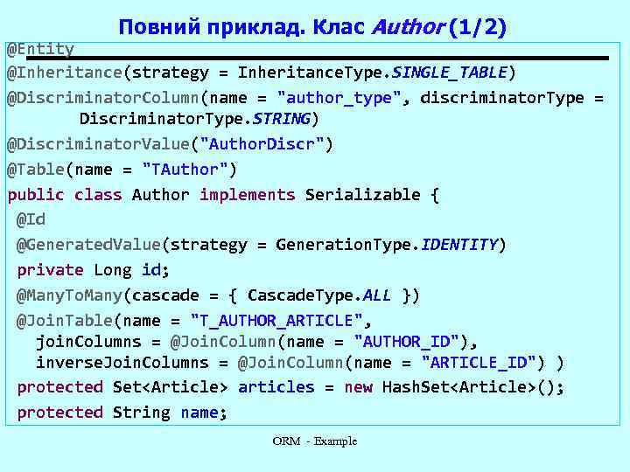The height and width of the screenshot is (472, 630).
Task: Click the '@JoinTable' annotation
Action: tap(64, 321)
